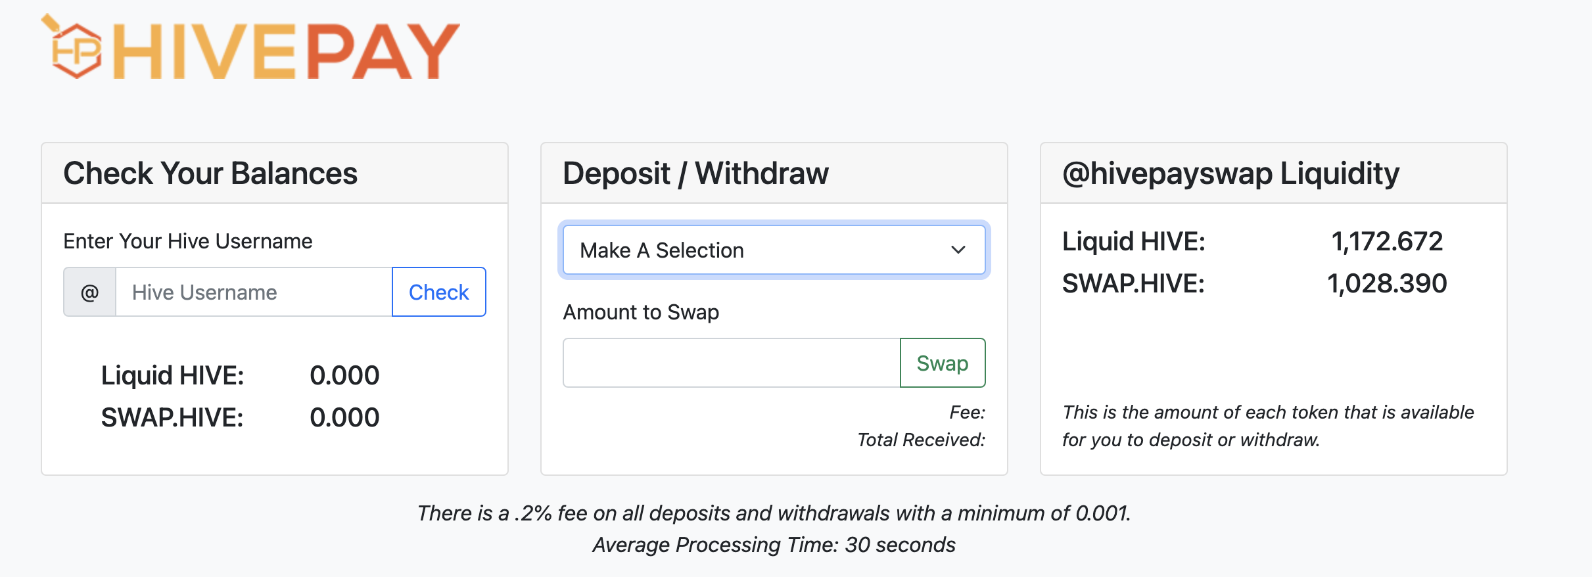Click into the Amount to Swap input field
This screenshot has width=1592, height=577.
[x=732, y=363]
